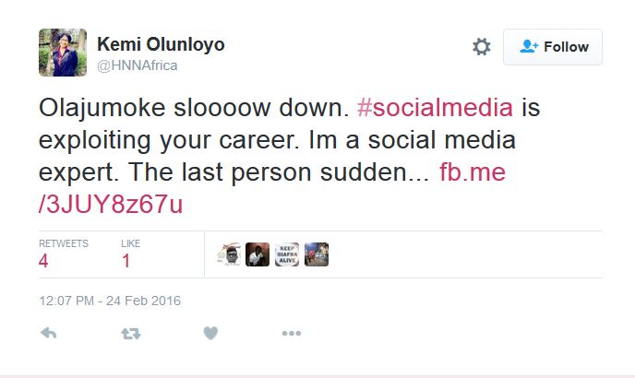Open the gear settings dropdown
This screenshot has width=635, height=378.
click(x=481, y=47)
